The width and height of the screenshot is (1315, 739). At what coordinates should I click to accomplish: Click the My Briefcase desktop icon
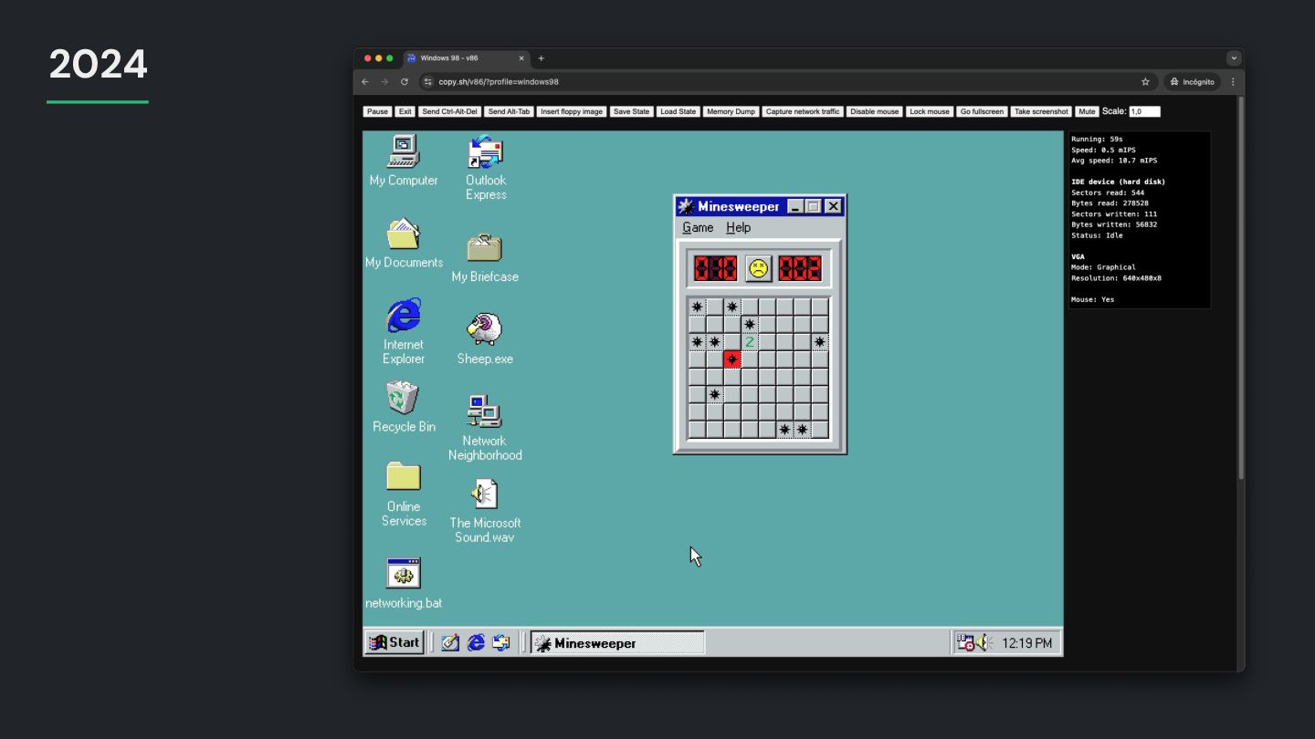(x=484, y=247)
